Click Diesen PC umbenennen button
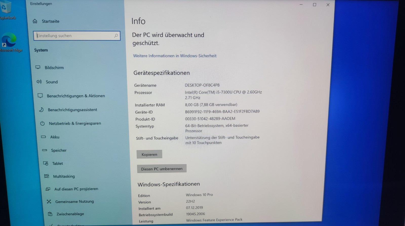The image size is (405, 226). (162, 169)
